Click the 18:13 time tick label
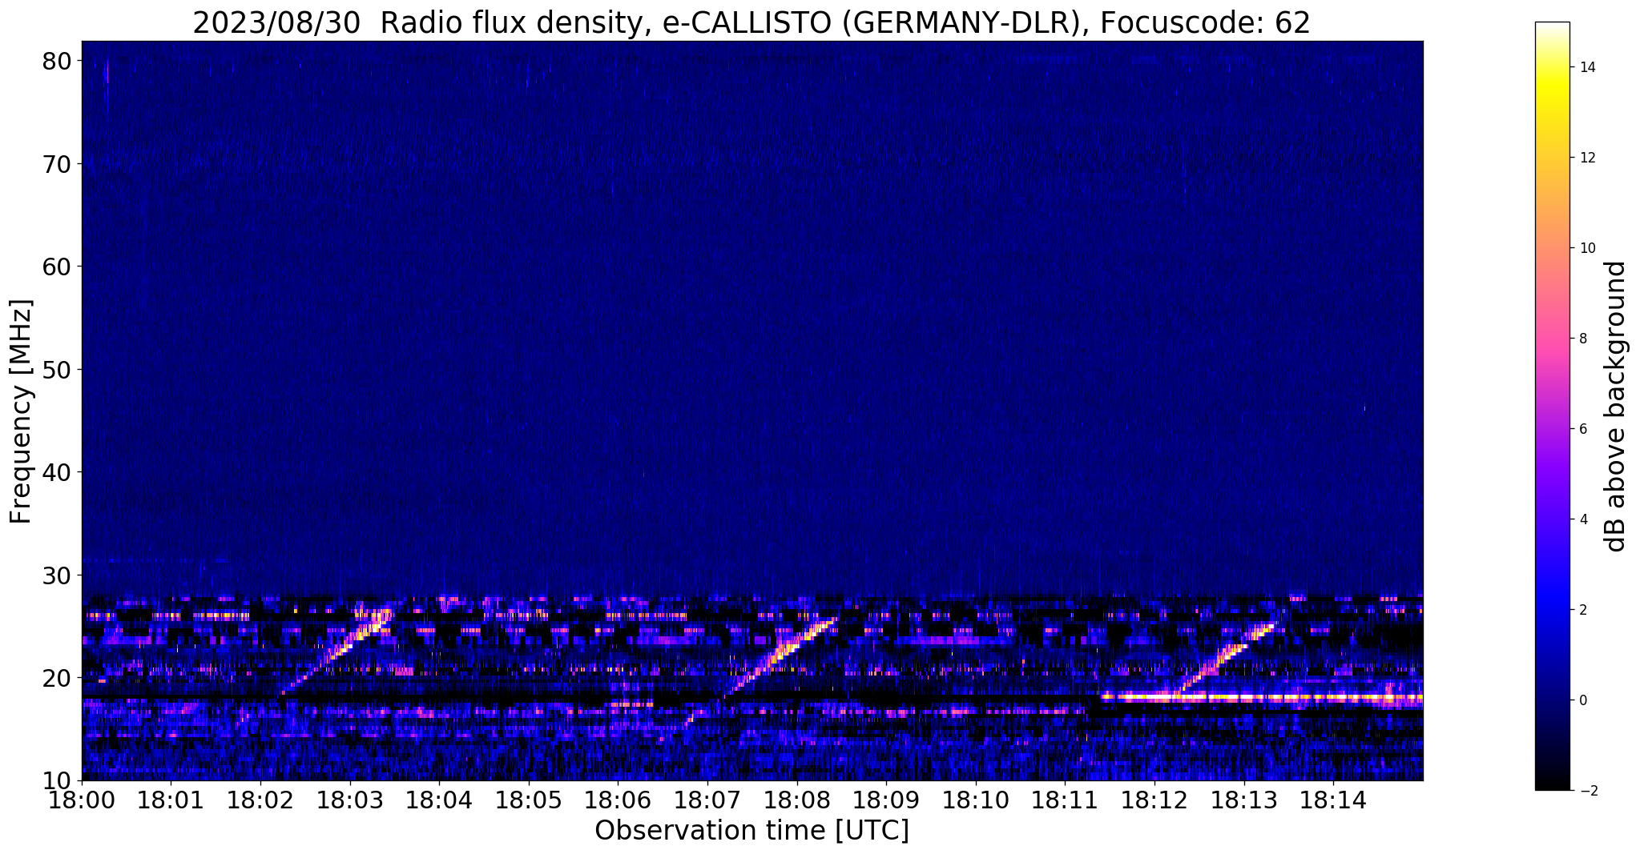Viewport: 1640px width, 854px height. [1244, 800]
